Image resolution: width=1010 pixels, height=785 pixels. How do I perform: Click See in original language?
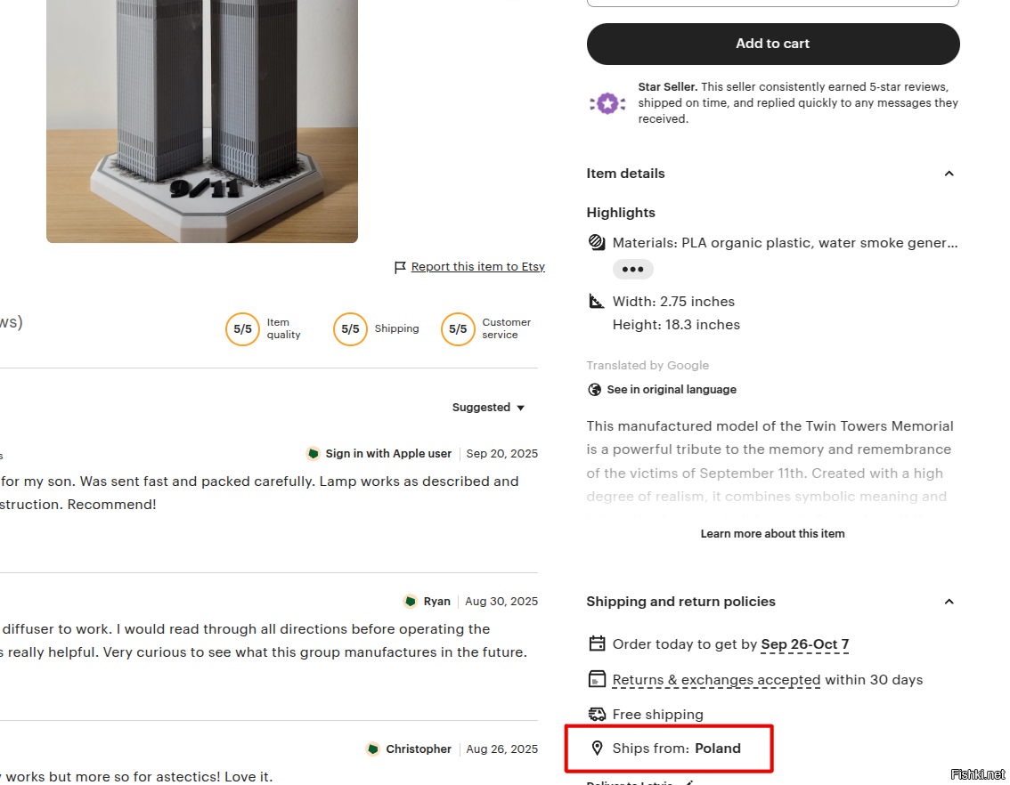671,390
